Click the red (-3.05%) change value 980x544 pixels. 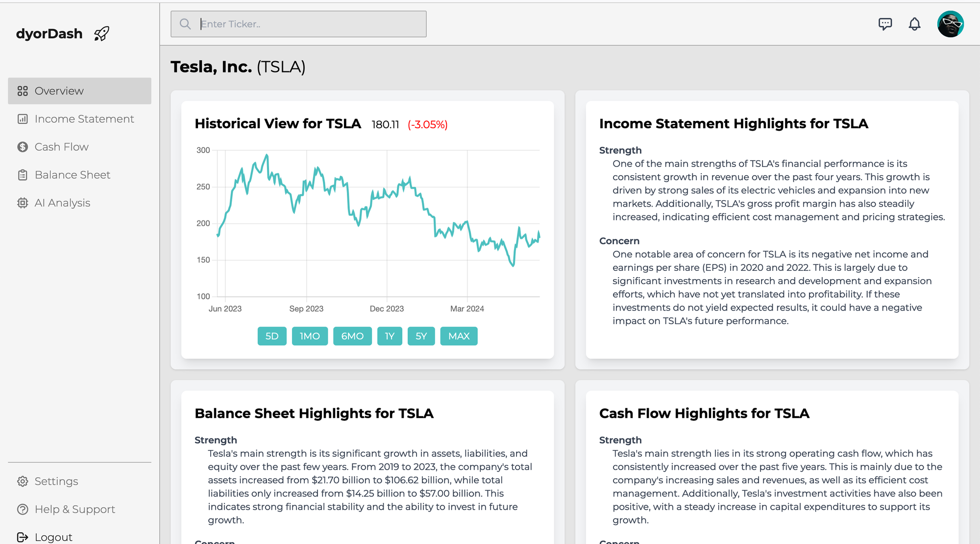coord(428,125)
